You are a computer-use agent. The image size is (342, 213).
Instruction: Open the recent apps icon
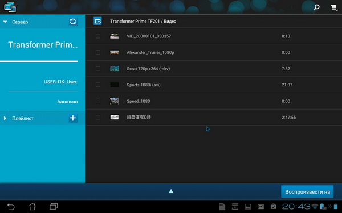[x=54, y=206]
